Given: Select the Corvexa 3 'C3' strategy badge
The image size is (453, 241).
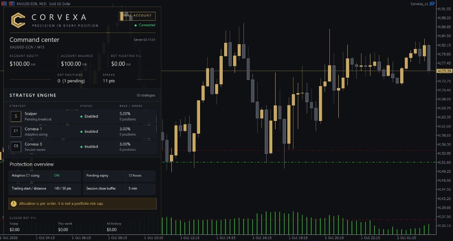Looking at the screenshot, I should tap(16, 146).
